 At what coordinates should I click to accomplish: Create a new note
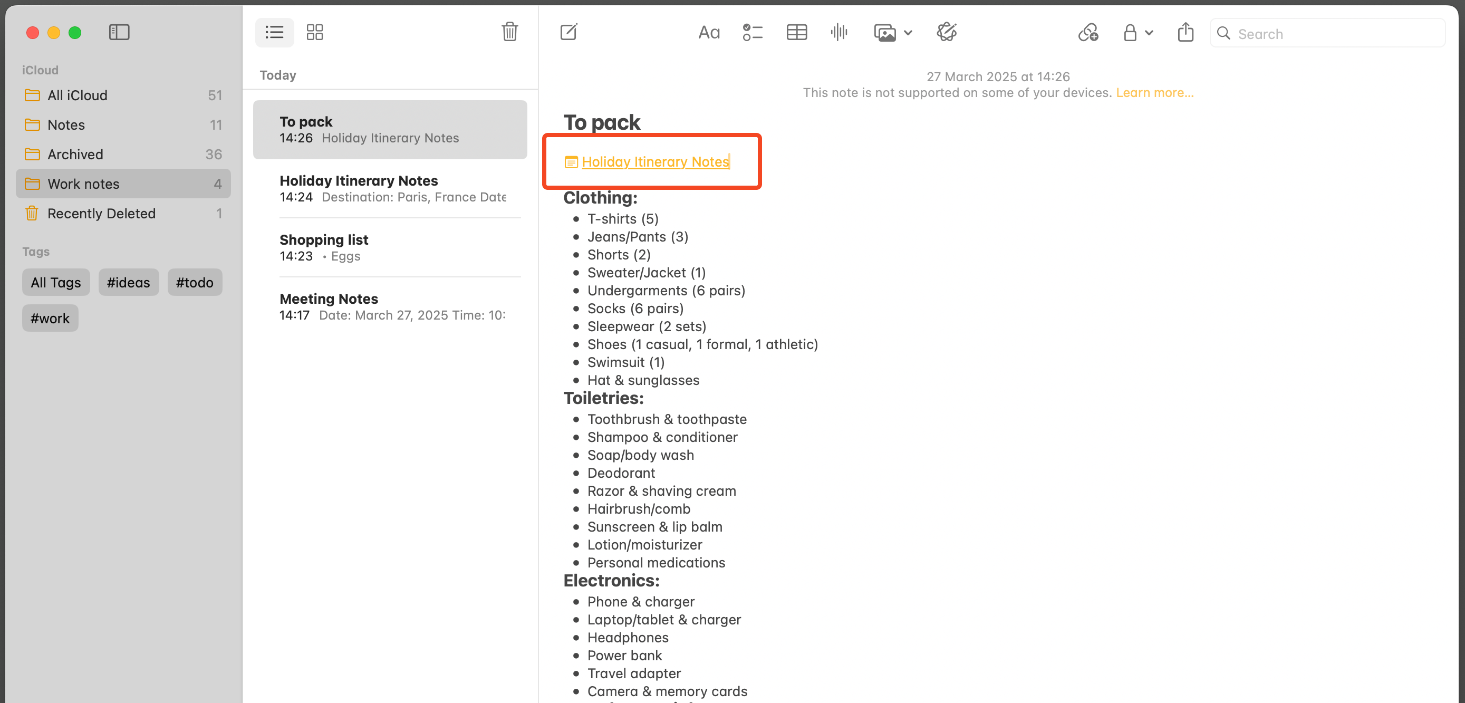pyautogui.click(x=568, y=32)
